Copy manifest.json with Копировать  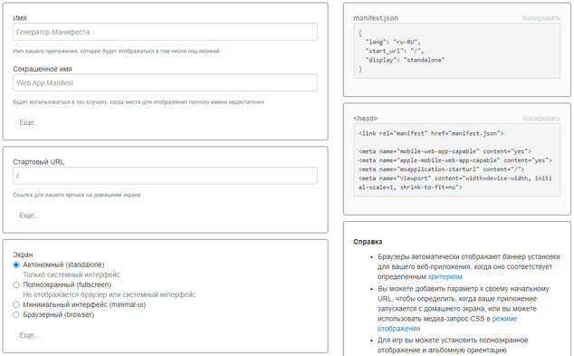[541, 18]
